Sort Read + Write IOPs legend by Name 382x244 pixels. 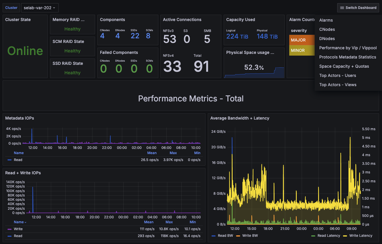[x=20, y=222]
